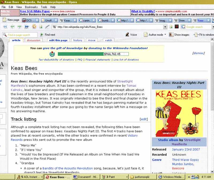
Task: Click the Wikimedia Foundation logo icon
Action: 52,54
